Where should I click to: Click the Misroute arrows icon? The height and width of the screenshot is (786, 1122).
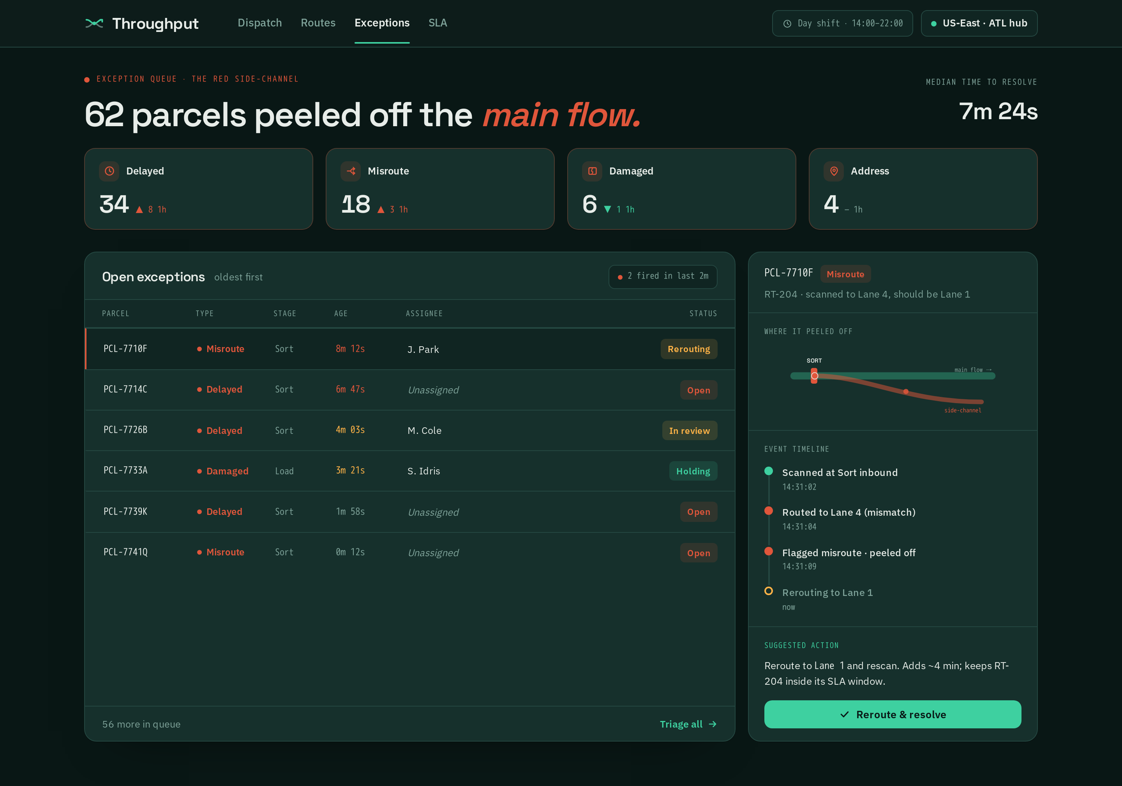tap(351, 171)
